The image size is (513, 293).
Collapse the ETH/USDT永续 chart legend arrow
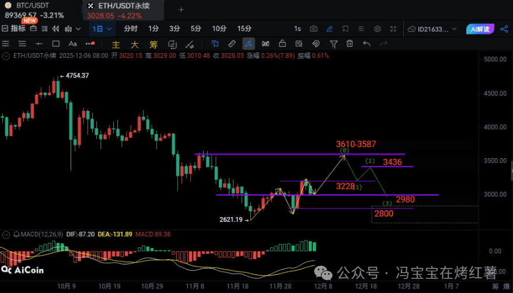pyautogui.click(x=6, y=56)
